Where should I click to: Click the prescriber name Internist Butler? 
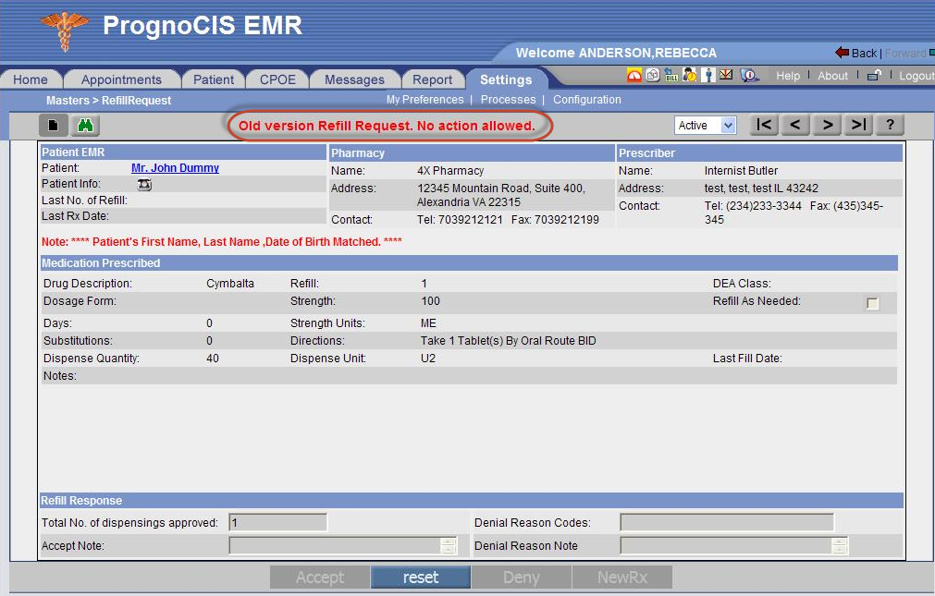[741, 171]
